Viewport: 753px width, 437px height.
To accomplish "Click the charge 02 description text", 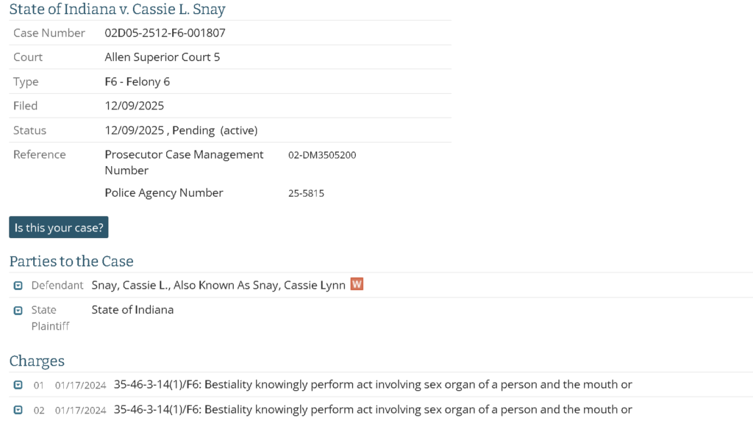I will click(x=373, y=409).
